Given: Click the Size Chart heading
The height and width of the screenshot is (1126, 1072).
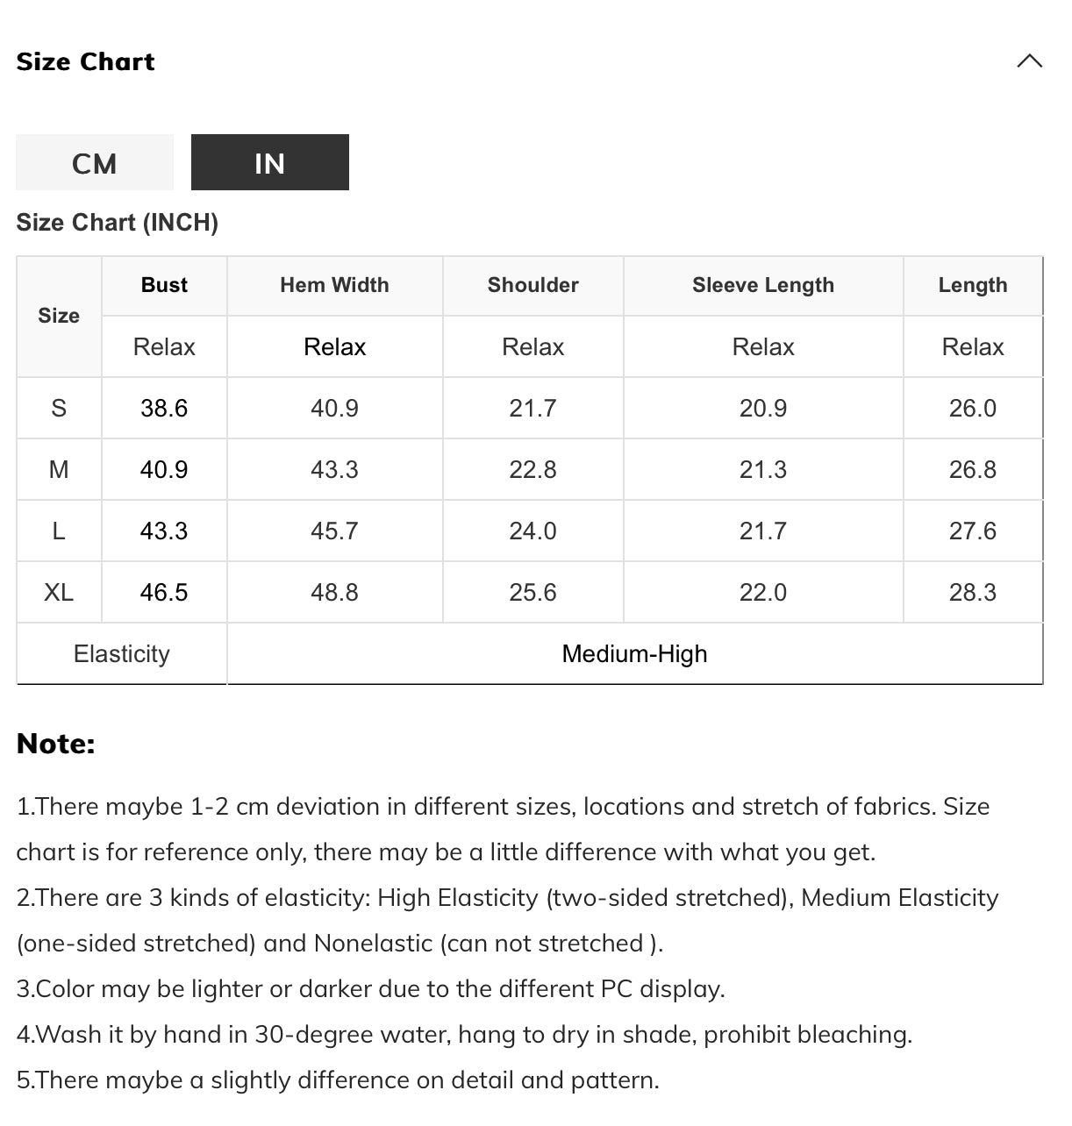Looking at the screenshot, I should tap(85, 61).
